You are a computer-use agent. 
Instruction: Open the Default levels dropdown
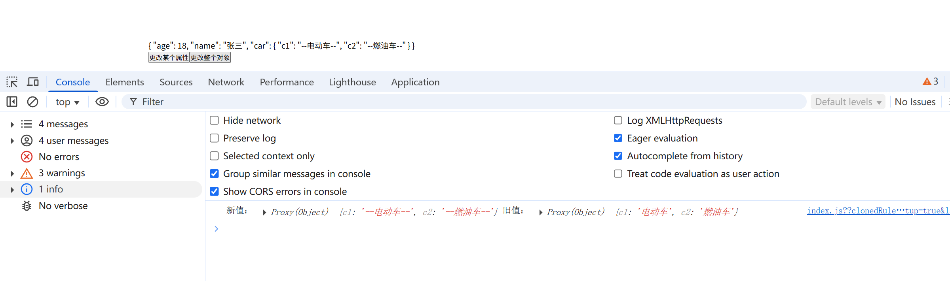coord(848,102)
